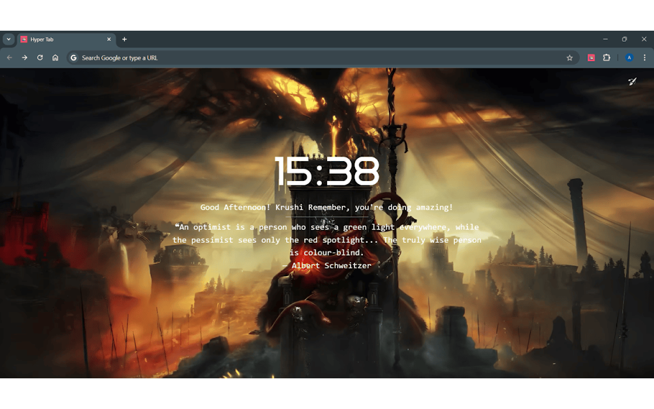Open the tab search dropdown arrow
Screen dimensions: 654x409
tap(8, 39)
